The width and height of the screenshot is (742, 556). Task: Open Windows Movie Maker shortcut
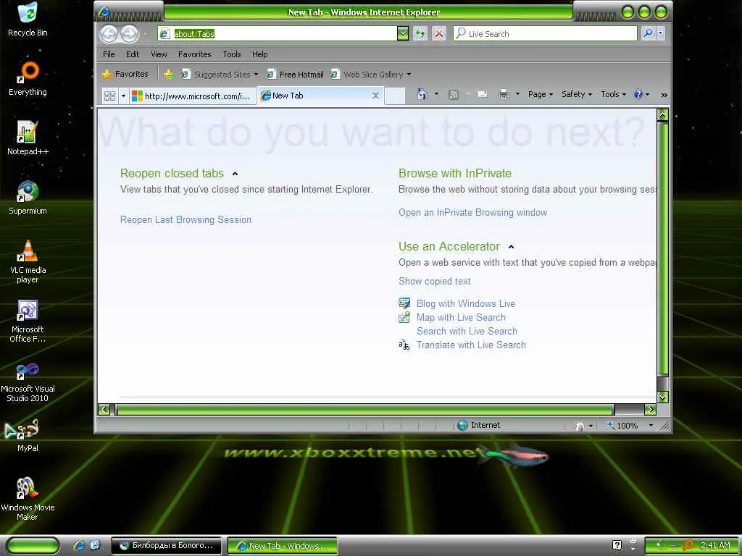(x=28, y=499)
